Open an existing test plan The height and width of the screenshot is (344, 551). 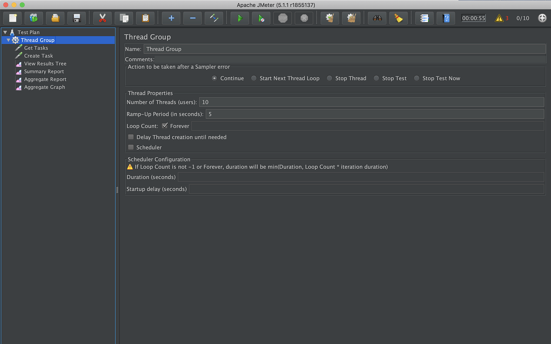[55, 18]
